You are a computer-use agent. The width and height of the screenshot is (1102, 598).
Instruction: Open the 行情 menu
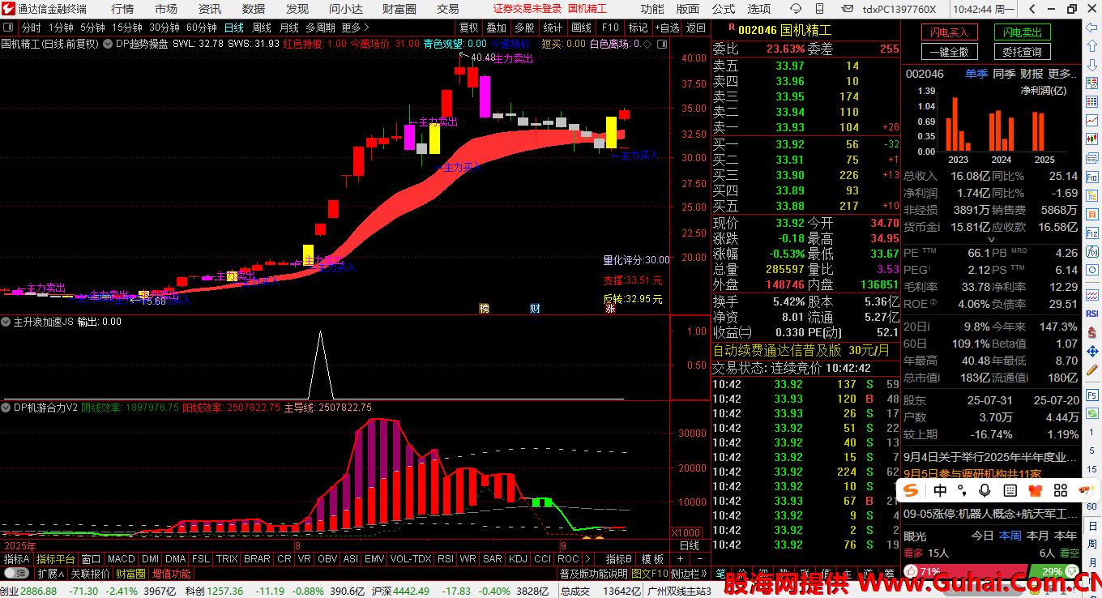[x=122, y=9]
